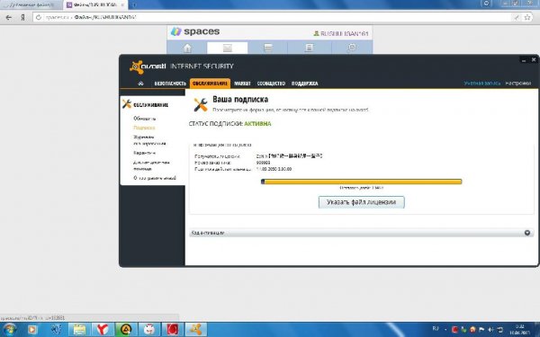Open the avast home tab icon
The width and height of the screenshot is (540, 337).
point(140,84)
